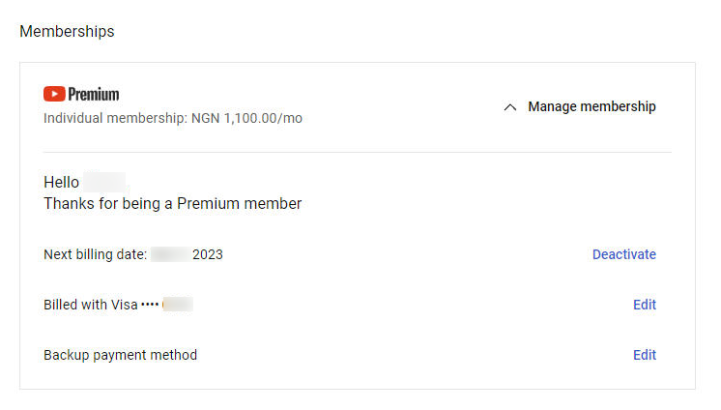
Task: Click the Backup payment method label
Action: 121,355
